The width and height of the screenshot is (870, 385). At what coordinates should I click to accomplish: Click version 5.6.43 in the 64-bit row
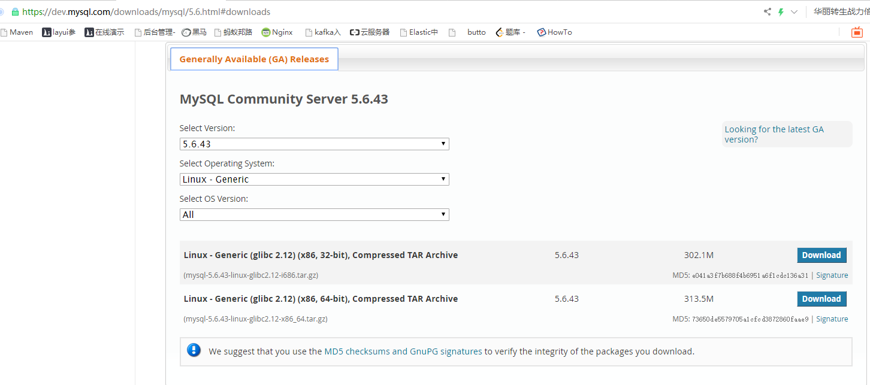click(567, 299)
